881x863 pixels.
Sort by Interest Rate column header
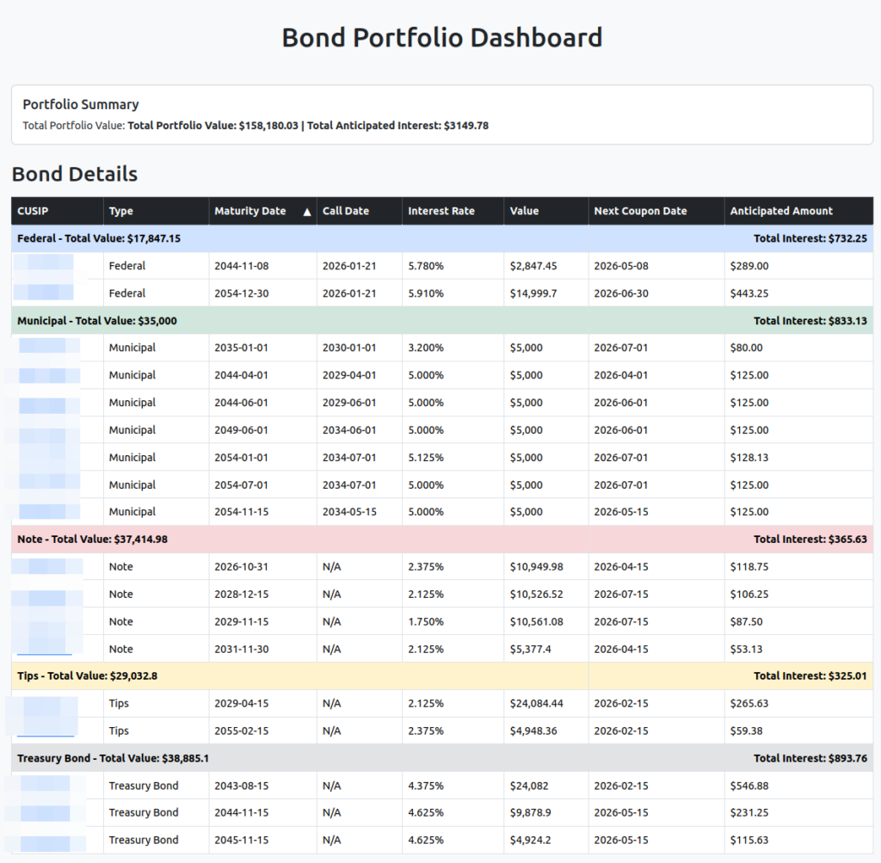pos(440,211)
